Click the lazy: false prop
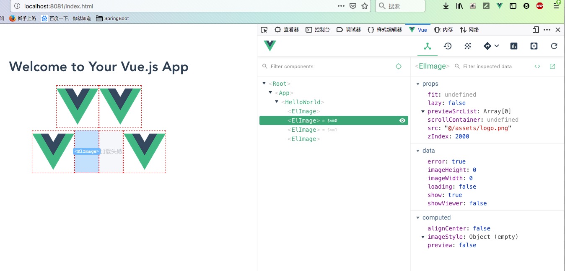Viewport: 565px width, 271px height. click(x=446, y=103)
